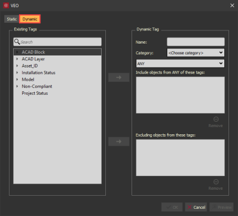Open the Choose category dropdown

196,53
